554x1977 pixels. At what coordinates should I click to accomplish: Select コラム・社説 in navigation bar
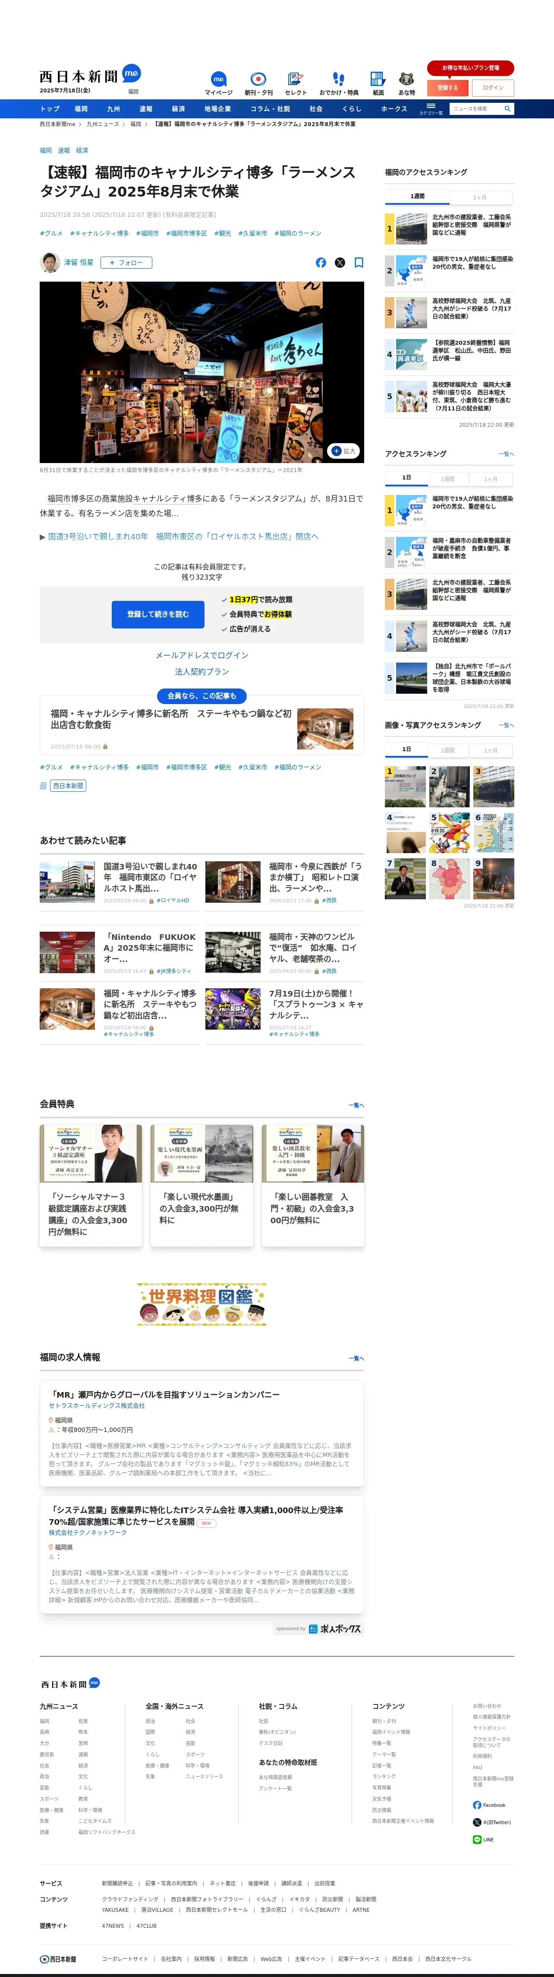[270, 109]
